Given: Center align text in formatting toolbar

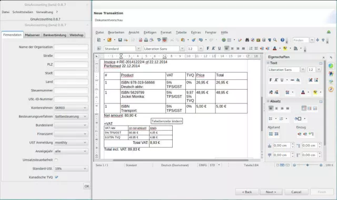Looking at the screenshot, I should 232,48.
